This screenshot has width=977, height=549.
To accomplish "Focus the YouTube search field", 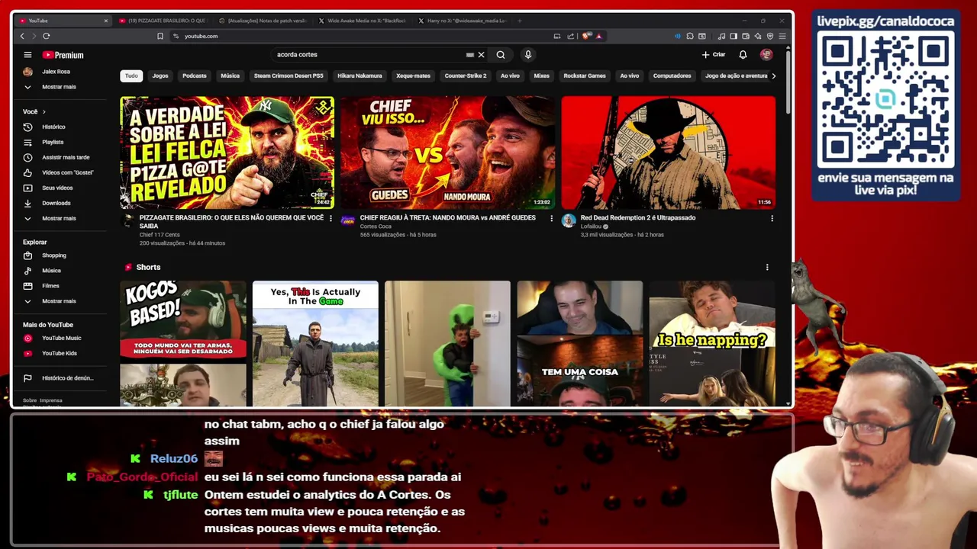I will tap(370, 55).
